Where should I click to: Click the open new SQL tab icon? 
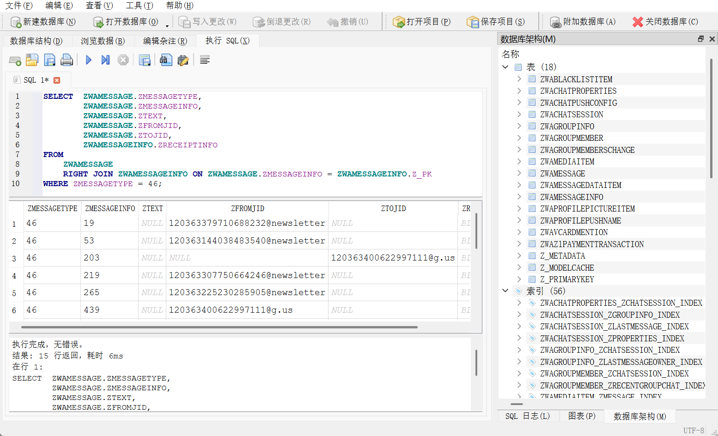click(15, 60)
